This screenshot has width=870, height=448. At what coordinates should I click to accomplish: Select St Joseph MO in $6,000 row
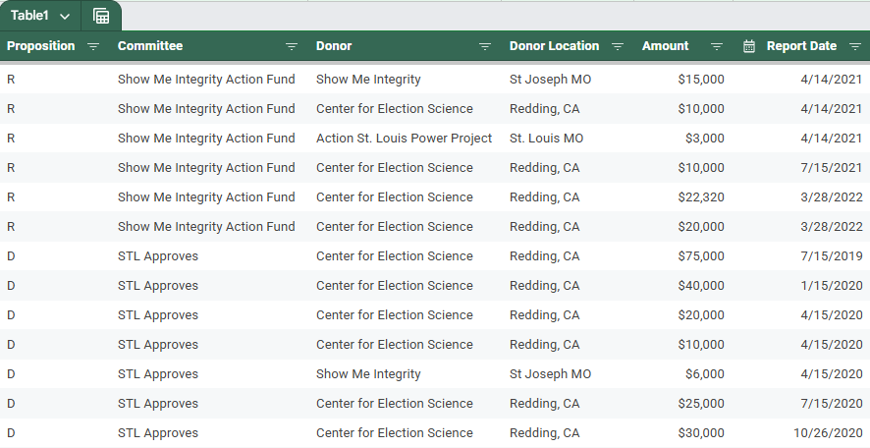(x=550, y=374)
